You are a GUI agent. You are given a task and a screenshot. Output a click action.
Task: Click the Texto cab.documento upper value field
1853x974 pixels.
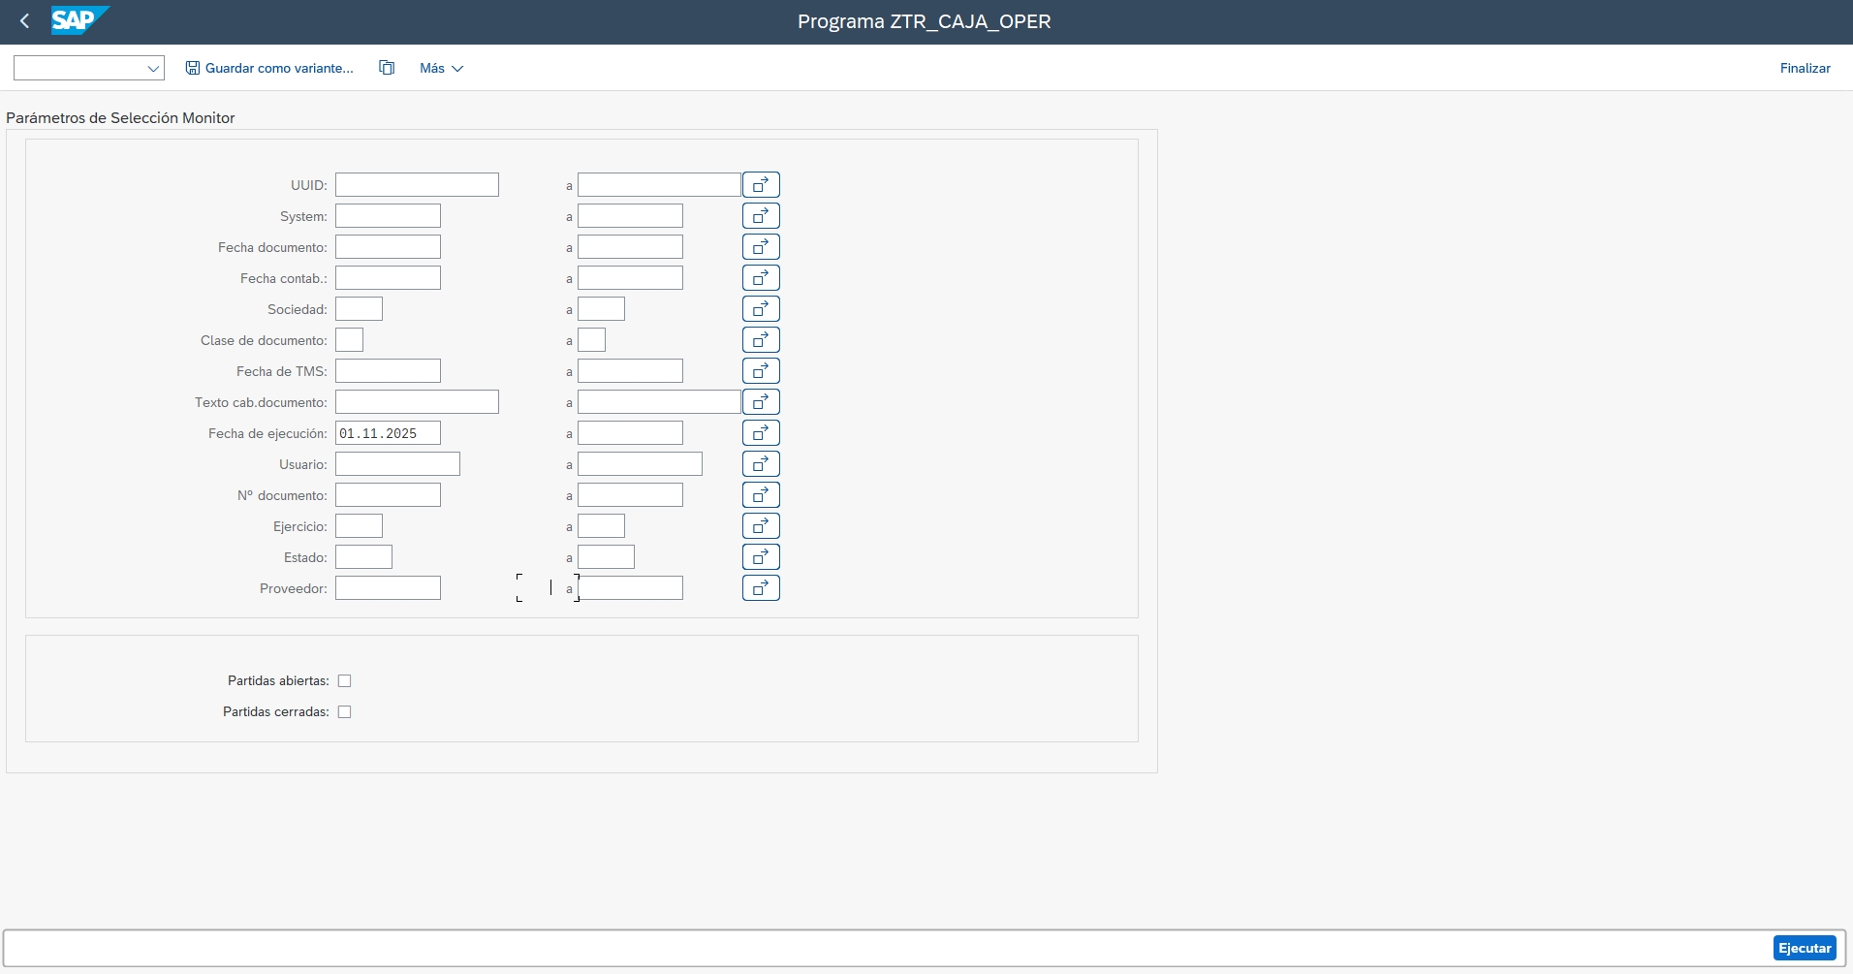pos(659,402)
